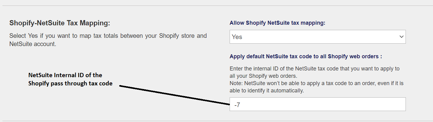The width and height of the screenshot is (433, 122).
Task: Click the black annotation line pointing to the field
Action: 174,95
